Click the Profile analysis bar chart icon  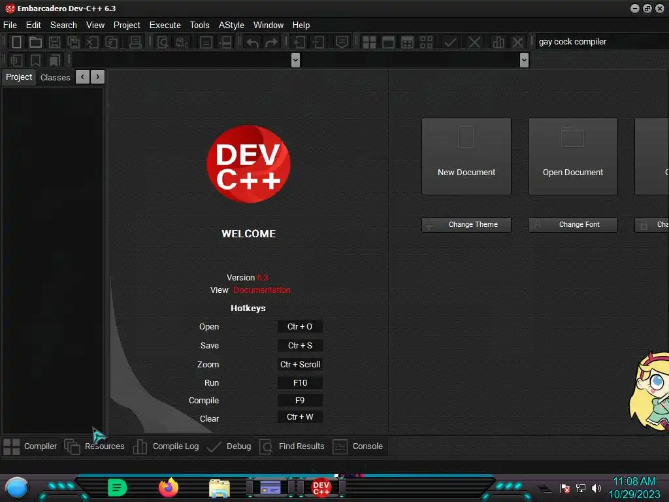tap(498, 42)
